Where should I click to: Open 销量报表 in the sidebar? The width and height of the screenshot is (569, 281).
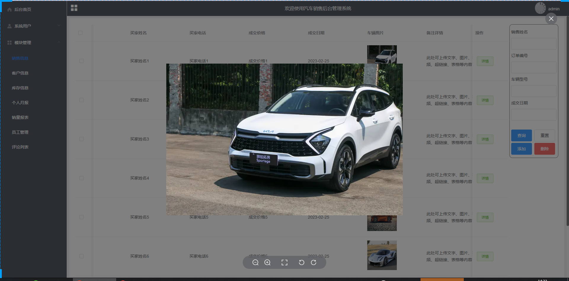(20, 117)
